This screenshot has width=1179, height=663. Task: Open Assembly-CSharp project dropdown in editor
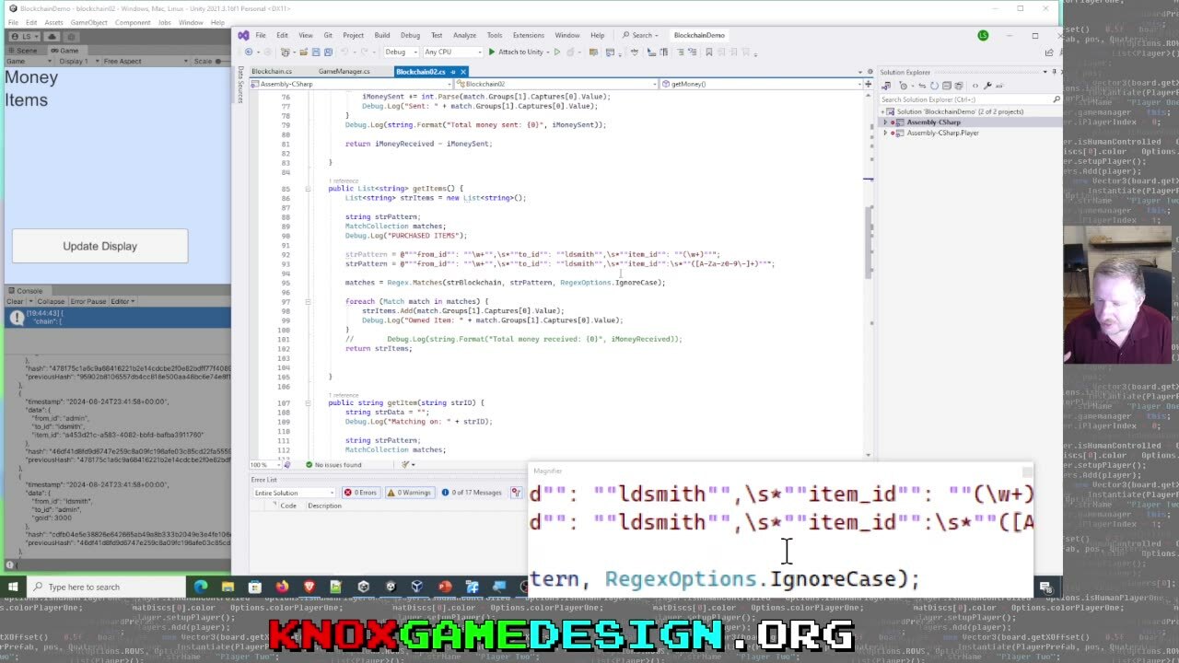pyautogui.click(x=351, y=84)
